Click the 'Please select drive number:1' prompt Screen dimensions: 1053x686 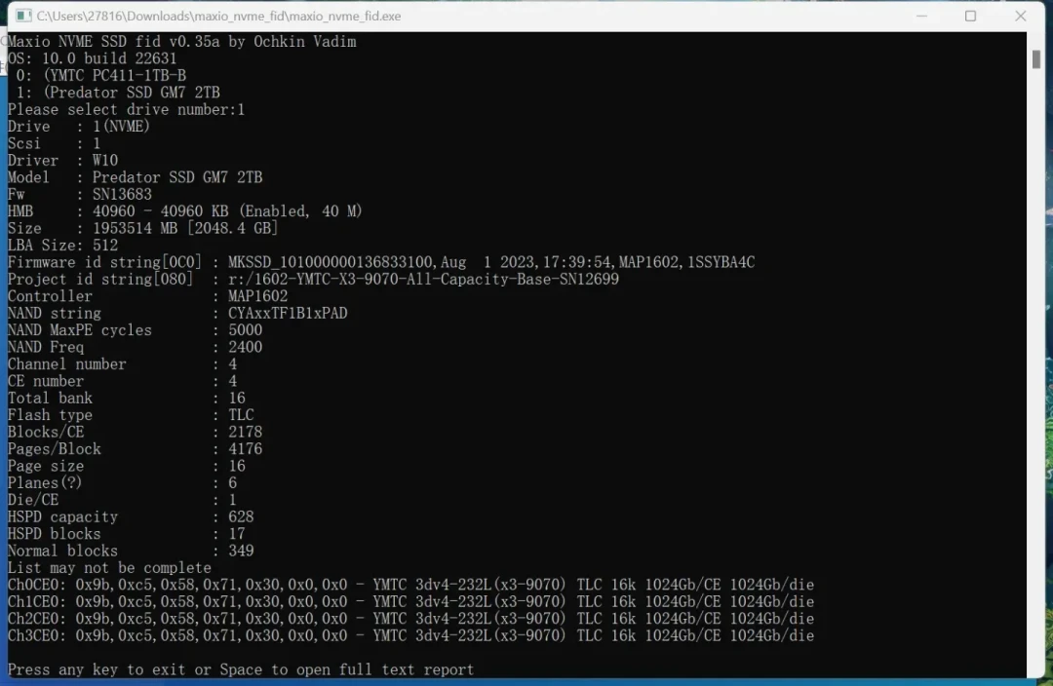coord(126,109)
